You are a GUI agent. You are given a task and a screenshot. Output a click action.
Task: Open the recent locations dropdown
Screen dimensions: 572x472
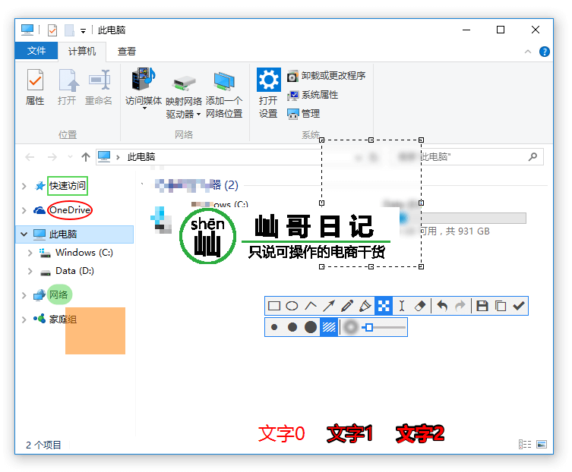point(70,157)
